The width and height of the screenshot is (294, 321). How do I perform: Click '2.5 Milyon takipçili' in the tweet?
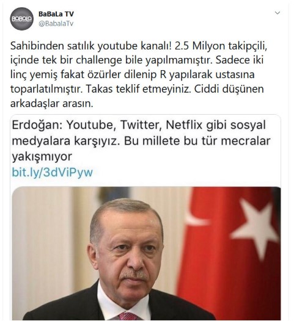[221, 46]
